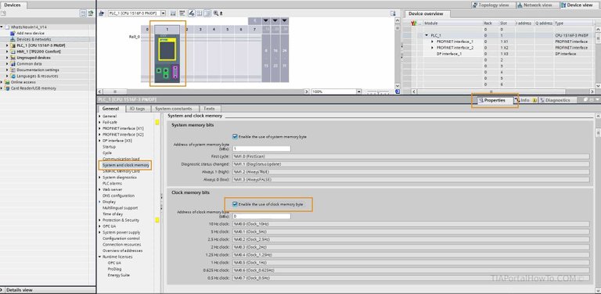
Task: Expand PROFINET interface_1 in Device overview
Action: [x=432, y=41]
